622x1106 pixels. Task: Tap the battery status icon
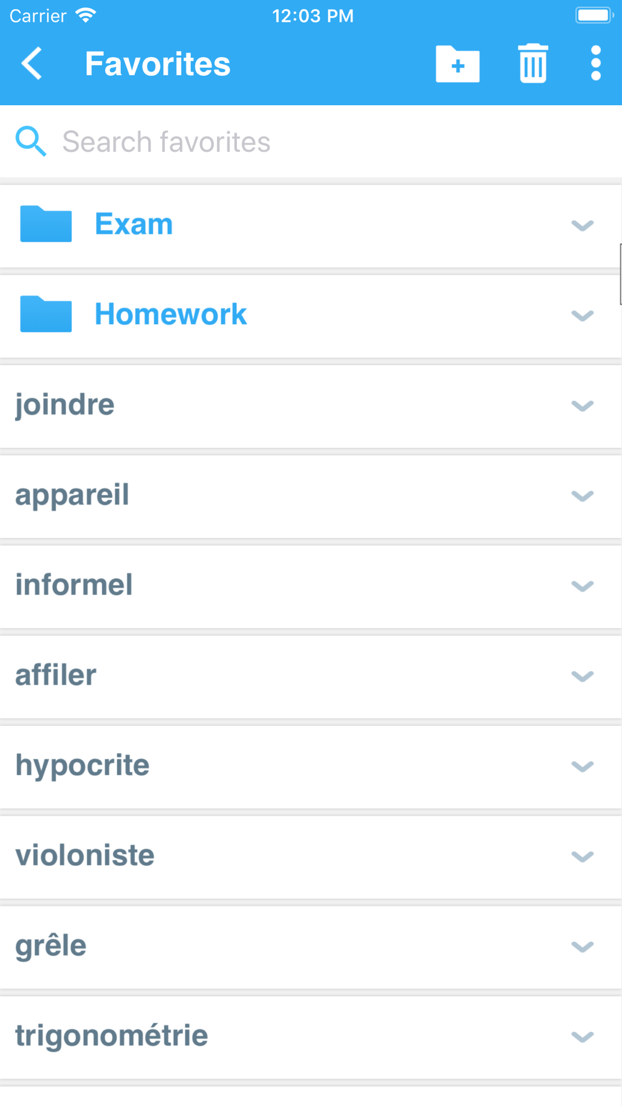point(594,16)
